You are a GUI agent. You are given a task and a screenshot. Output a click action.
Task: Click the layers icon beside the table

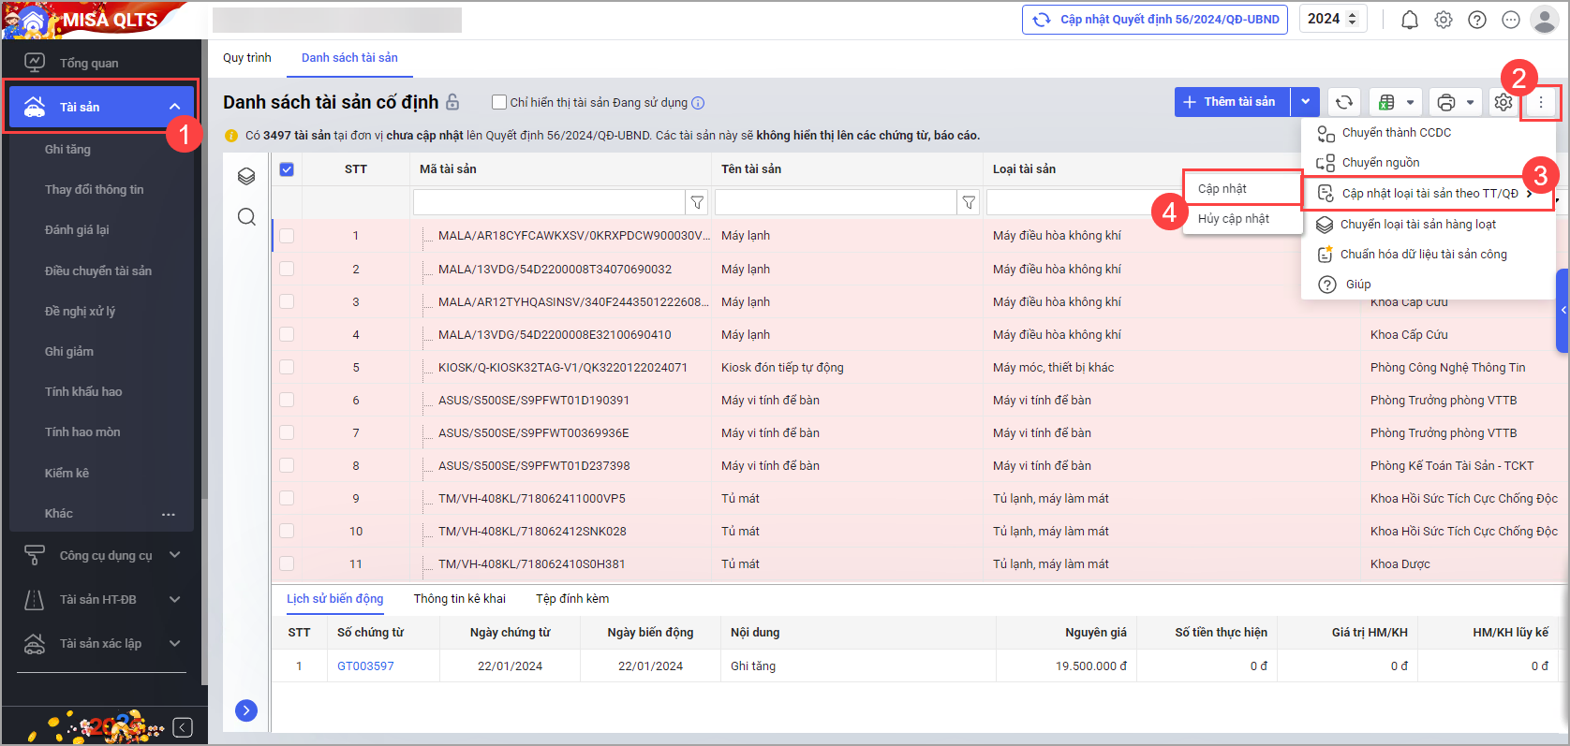tap(246, 176)
